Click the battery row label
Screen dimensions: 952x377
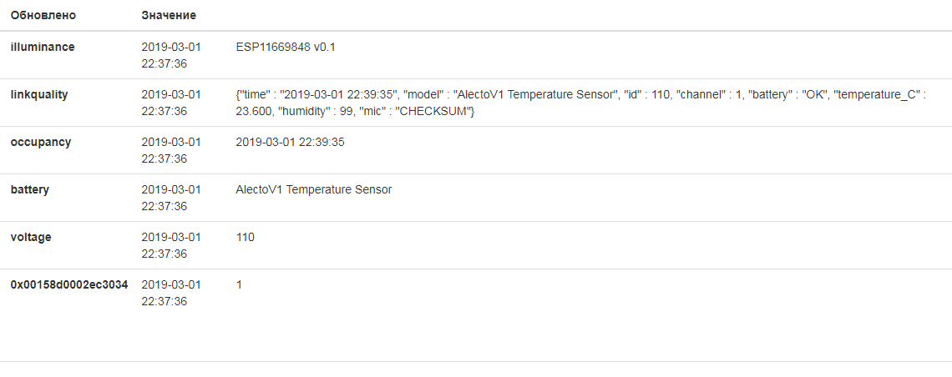[x=30, y=189]
